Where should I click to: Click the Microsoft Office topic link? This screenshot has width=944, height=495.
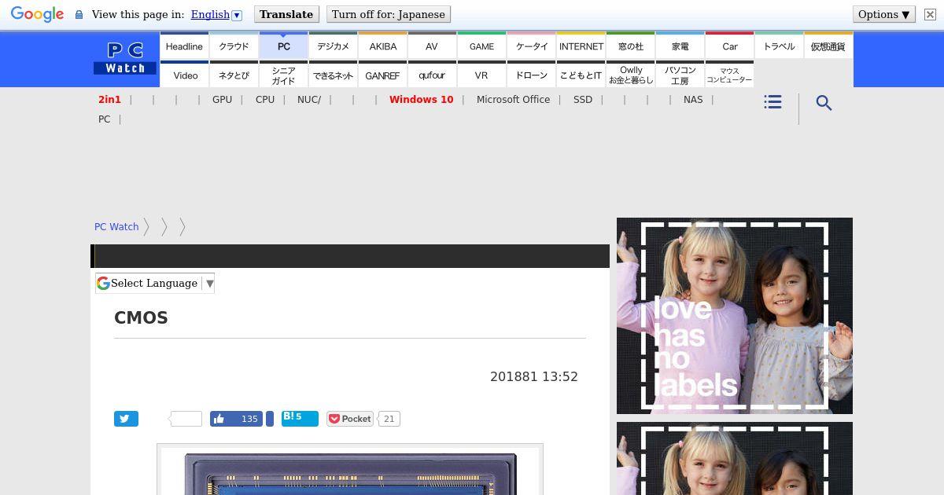[x=513, y=100]
